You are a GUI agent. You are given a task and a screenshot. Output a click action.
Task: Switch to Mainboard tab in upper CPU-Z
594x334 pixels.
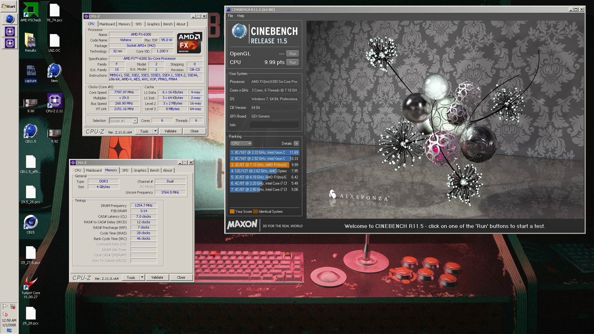click(107, 24)
